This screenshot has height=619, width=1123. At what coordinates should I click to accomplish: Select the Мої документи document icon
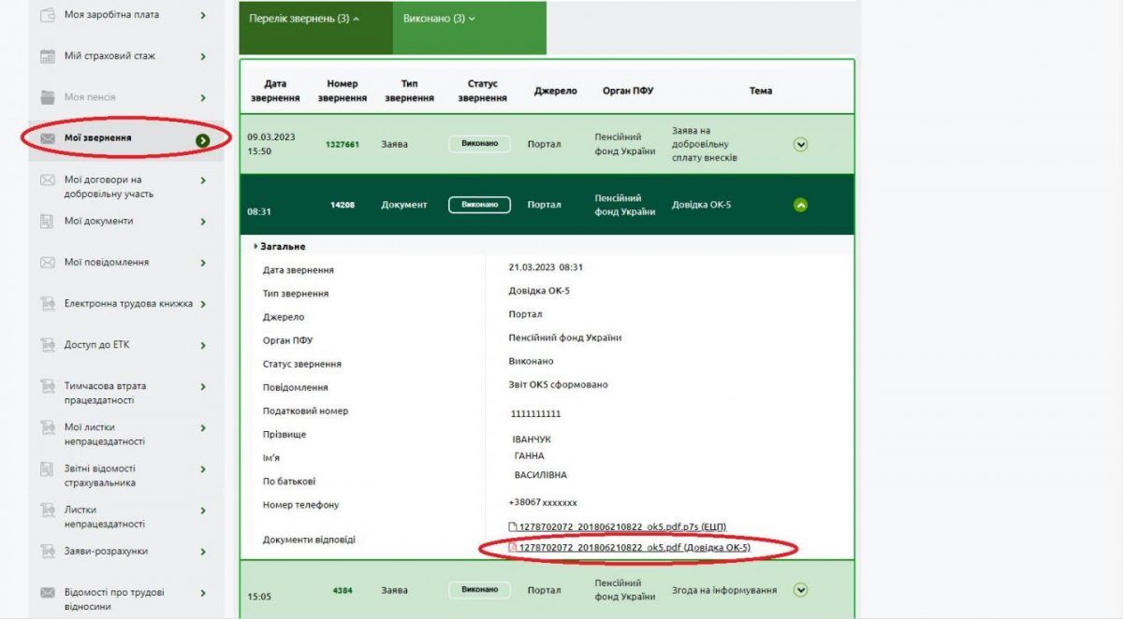[x=49, y=221]
